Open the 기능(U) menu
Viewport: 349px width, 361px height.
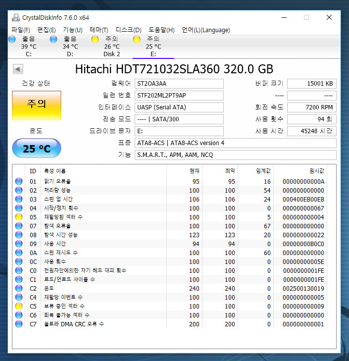(x=73, y=30)
